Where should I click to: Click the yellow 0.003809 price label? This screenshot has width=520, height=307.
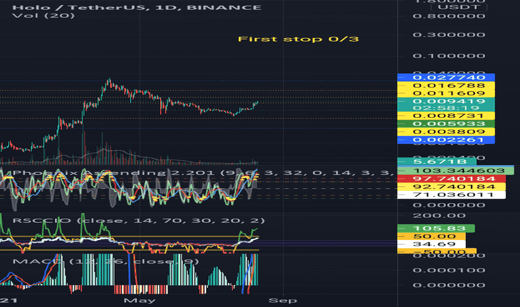pyautogui.click(x=446, y=131)
